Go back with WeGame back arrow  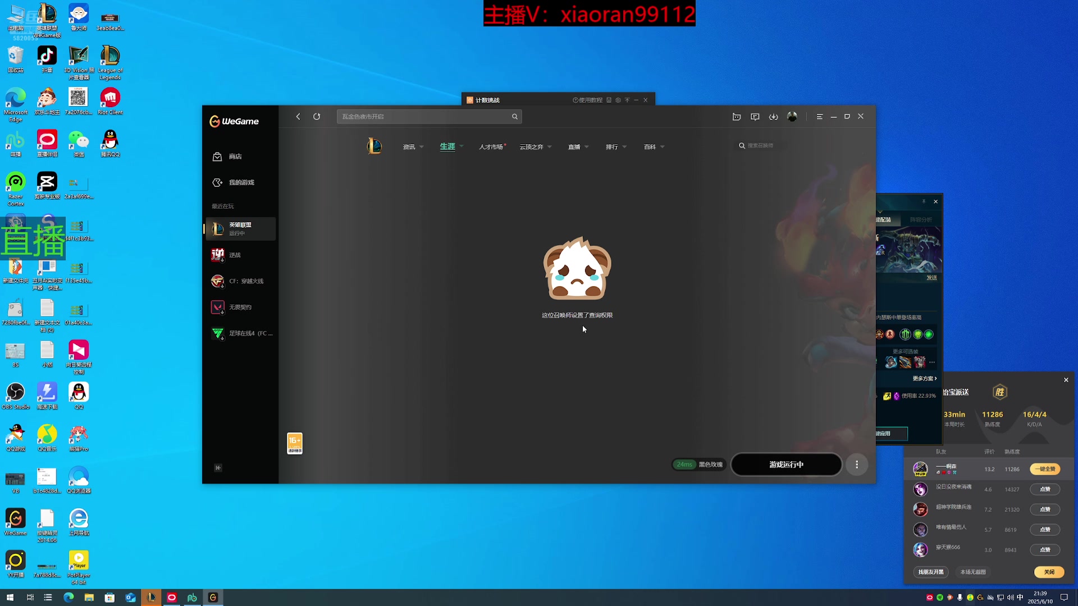[x=298, y=117]
